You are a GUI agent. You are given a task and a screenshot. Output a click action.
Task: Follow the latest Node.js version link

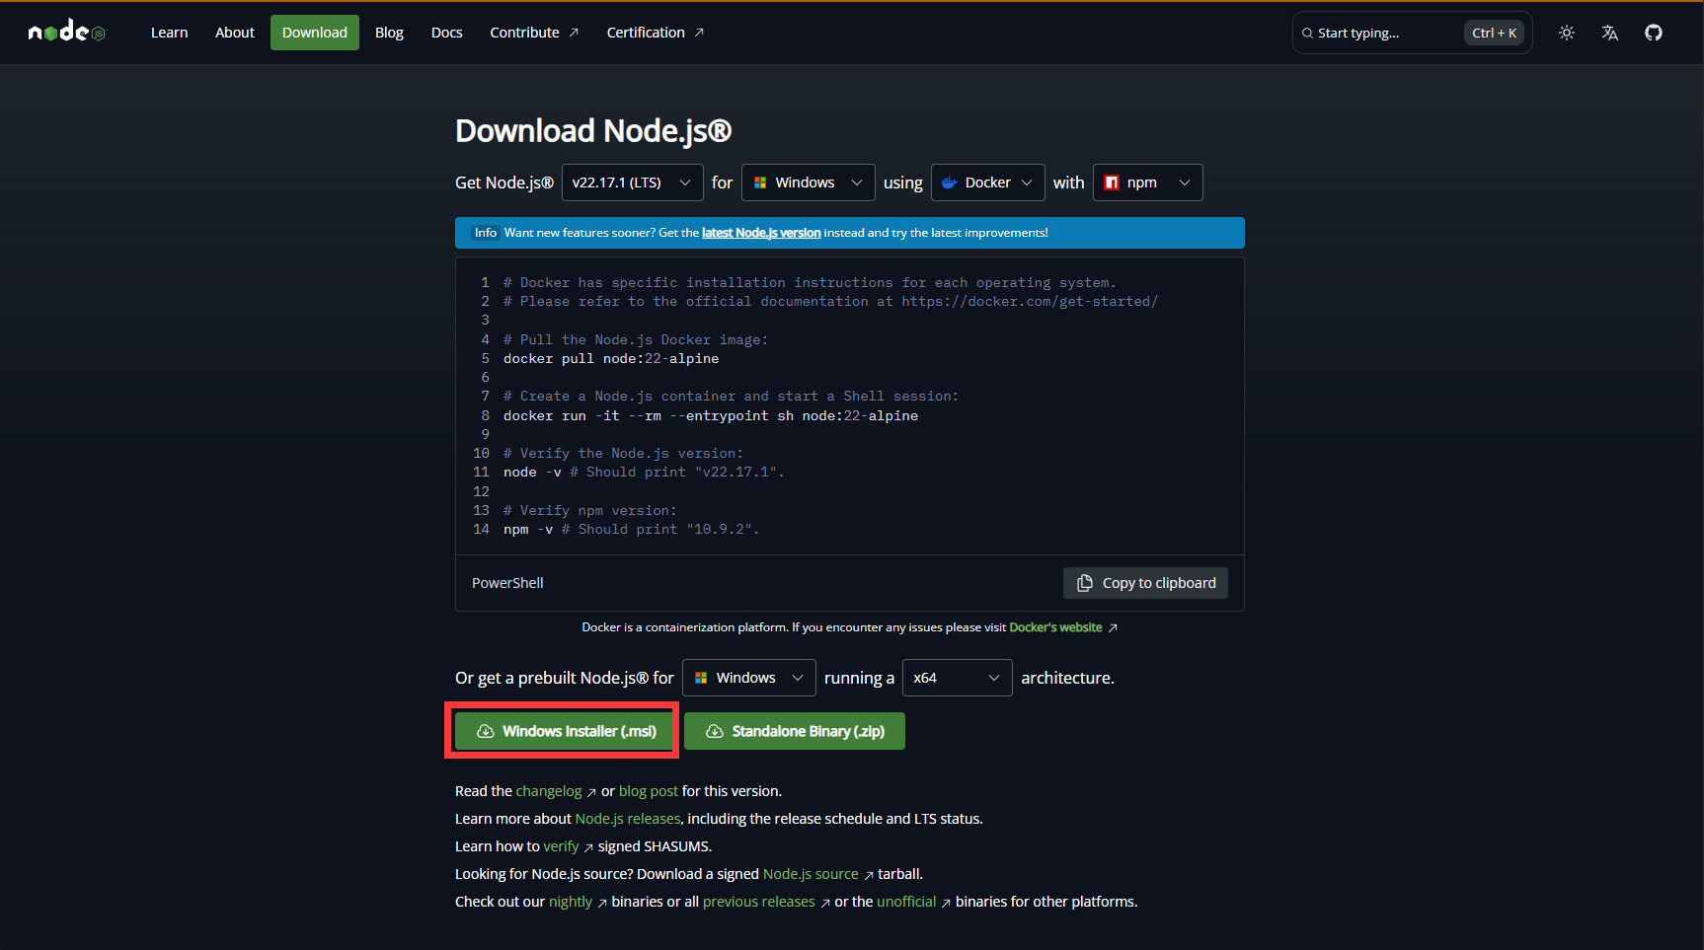point(761,233)
